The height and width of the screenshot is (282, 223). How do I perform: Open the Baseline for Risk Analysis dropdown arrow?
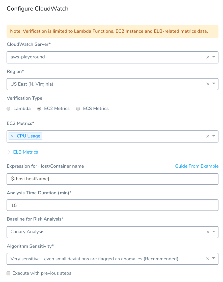pyautogui.click(x=214, y=231)
